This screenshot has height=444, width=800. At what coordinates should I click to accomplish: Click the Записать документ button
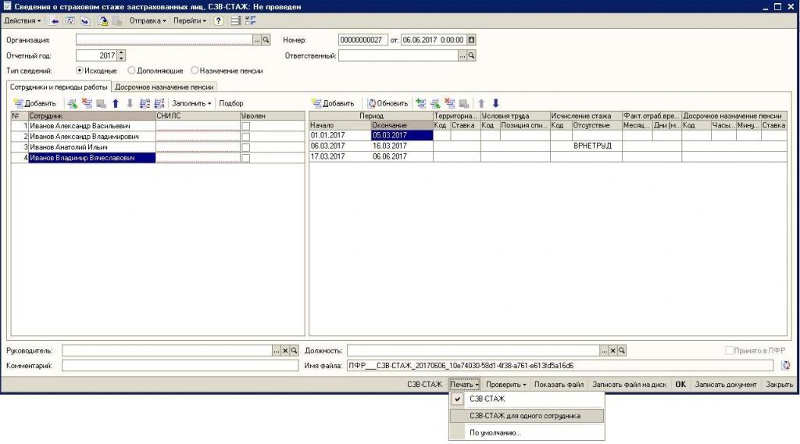pyautogui.click(x=726, y=384)
